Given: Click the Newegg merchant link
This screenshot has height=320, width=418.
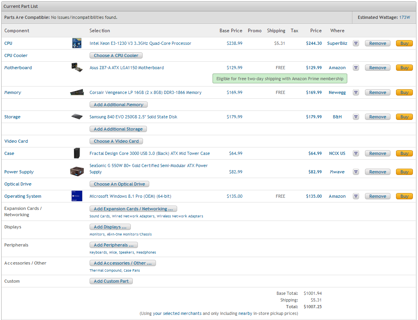Looking at the screenshot, I should 337,92.
